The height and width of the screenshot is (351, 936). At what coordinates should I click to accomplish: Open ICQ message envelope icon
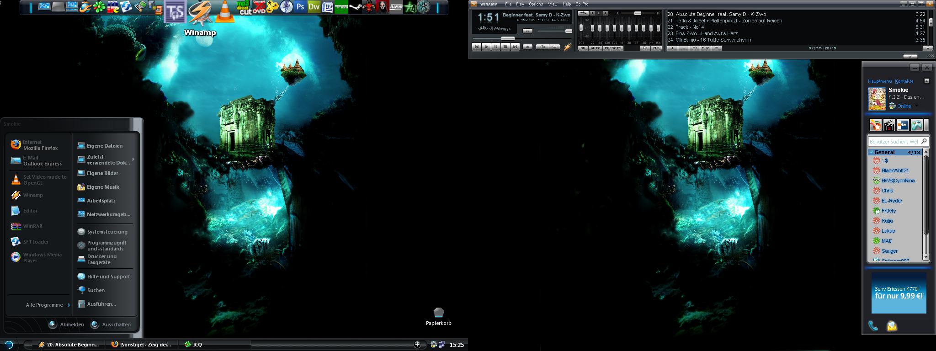pos(892,326)
